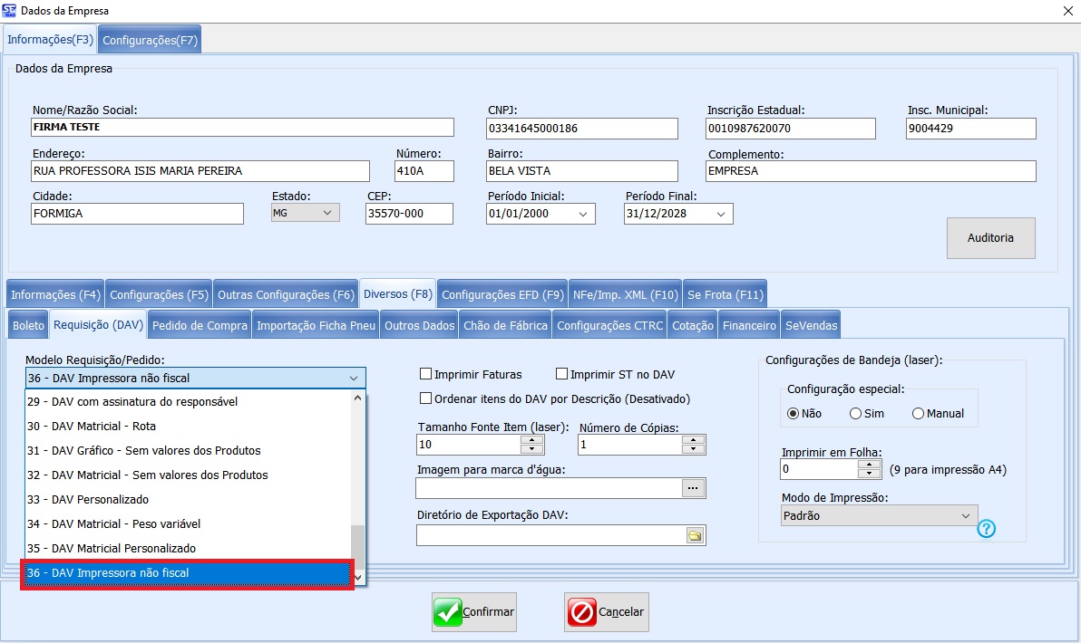The image size is (1081, 643).
Task: Click ellipsis button for watermark image
Action: [x=694, y=488]
